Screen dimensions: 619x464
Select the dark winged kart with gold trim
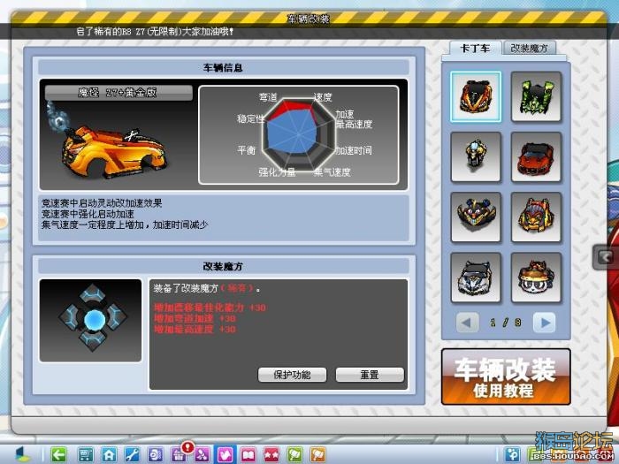click(476, 217)
